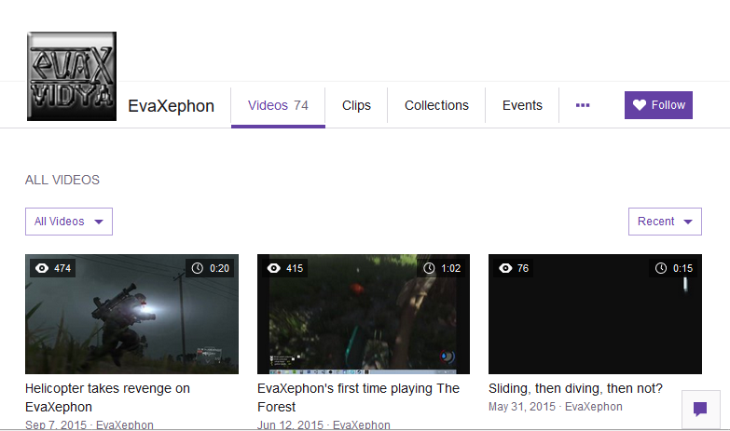The image size is (730, 431).
Task: Click the 'May 31, 2015' date text
Action: coord(522,407)
